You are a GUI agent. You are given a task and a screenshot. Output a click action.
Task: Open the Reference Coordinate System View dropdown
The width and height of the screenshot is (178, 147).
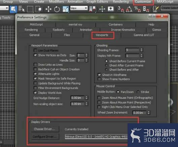79,8
